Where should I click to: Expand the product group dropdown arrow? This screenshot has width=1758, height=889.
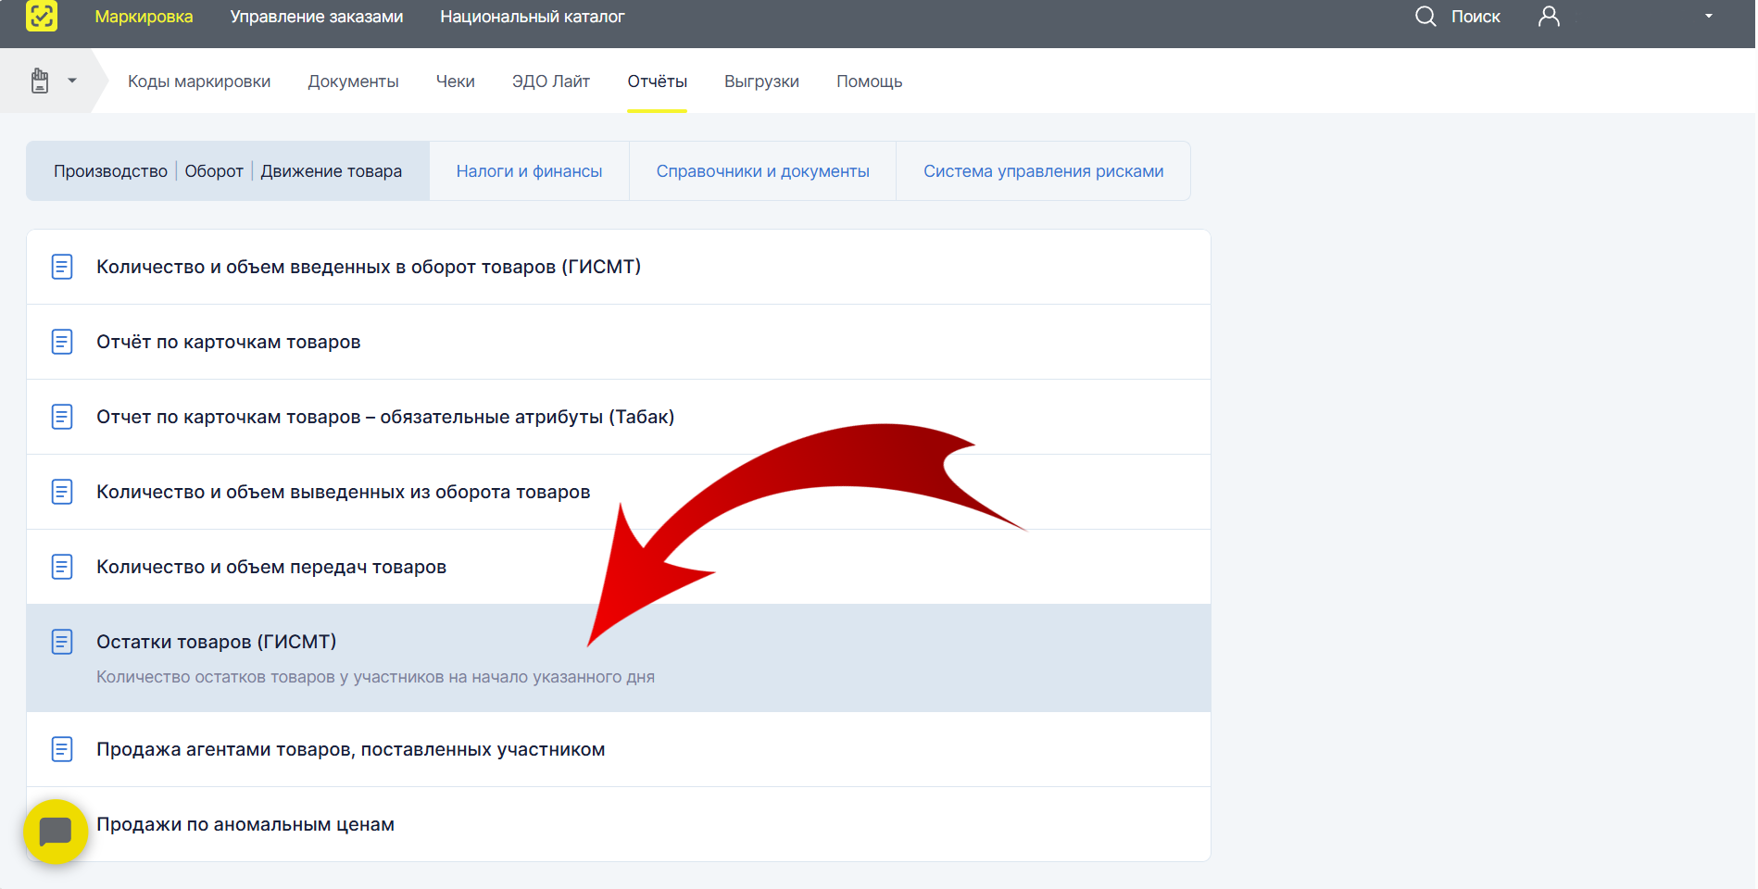72,81
